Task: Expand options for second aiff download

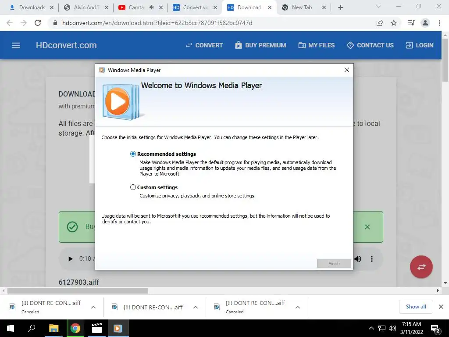Action: [x=196, y=307]
